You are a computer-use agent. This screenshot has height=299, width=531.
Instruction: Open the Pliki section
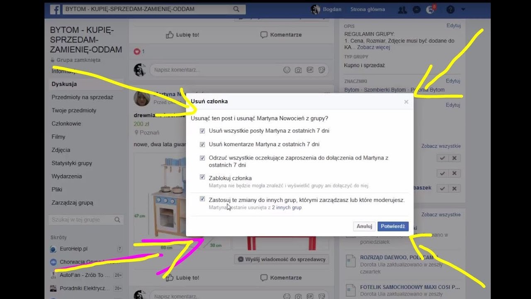[57, 189]
